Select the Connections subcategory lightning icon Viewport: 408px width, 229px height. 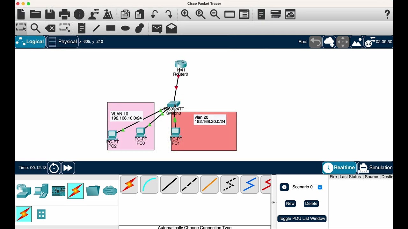pyautogui.click(x=24, y=214)
